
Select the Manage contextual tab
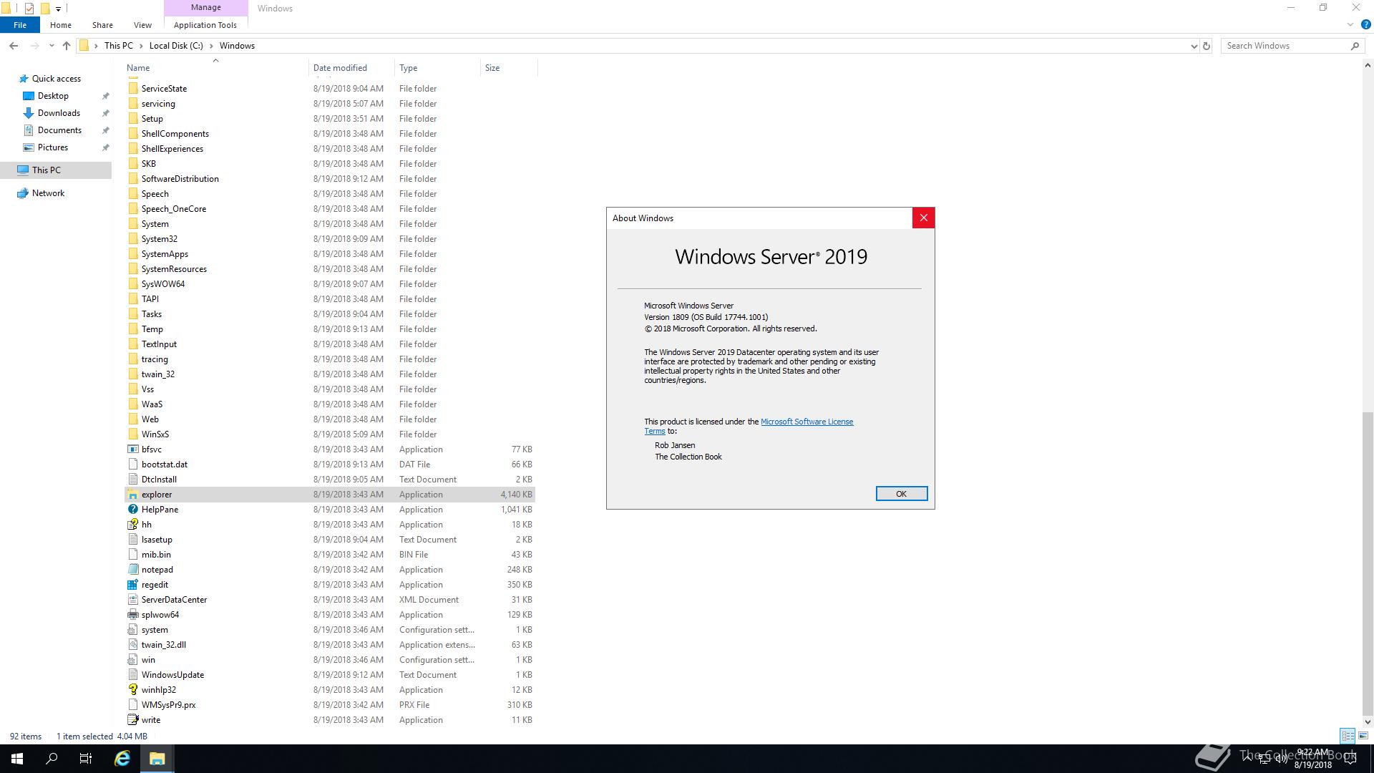[x=205, y=7]
